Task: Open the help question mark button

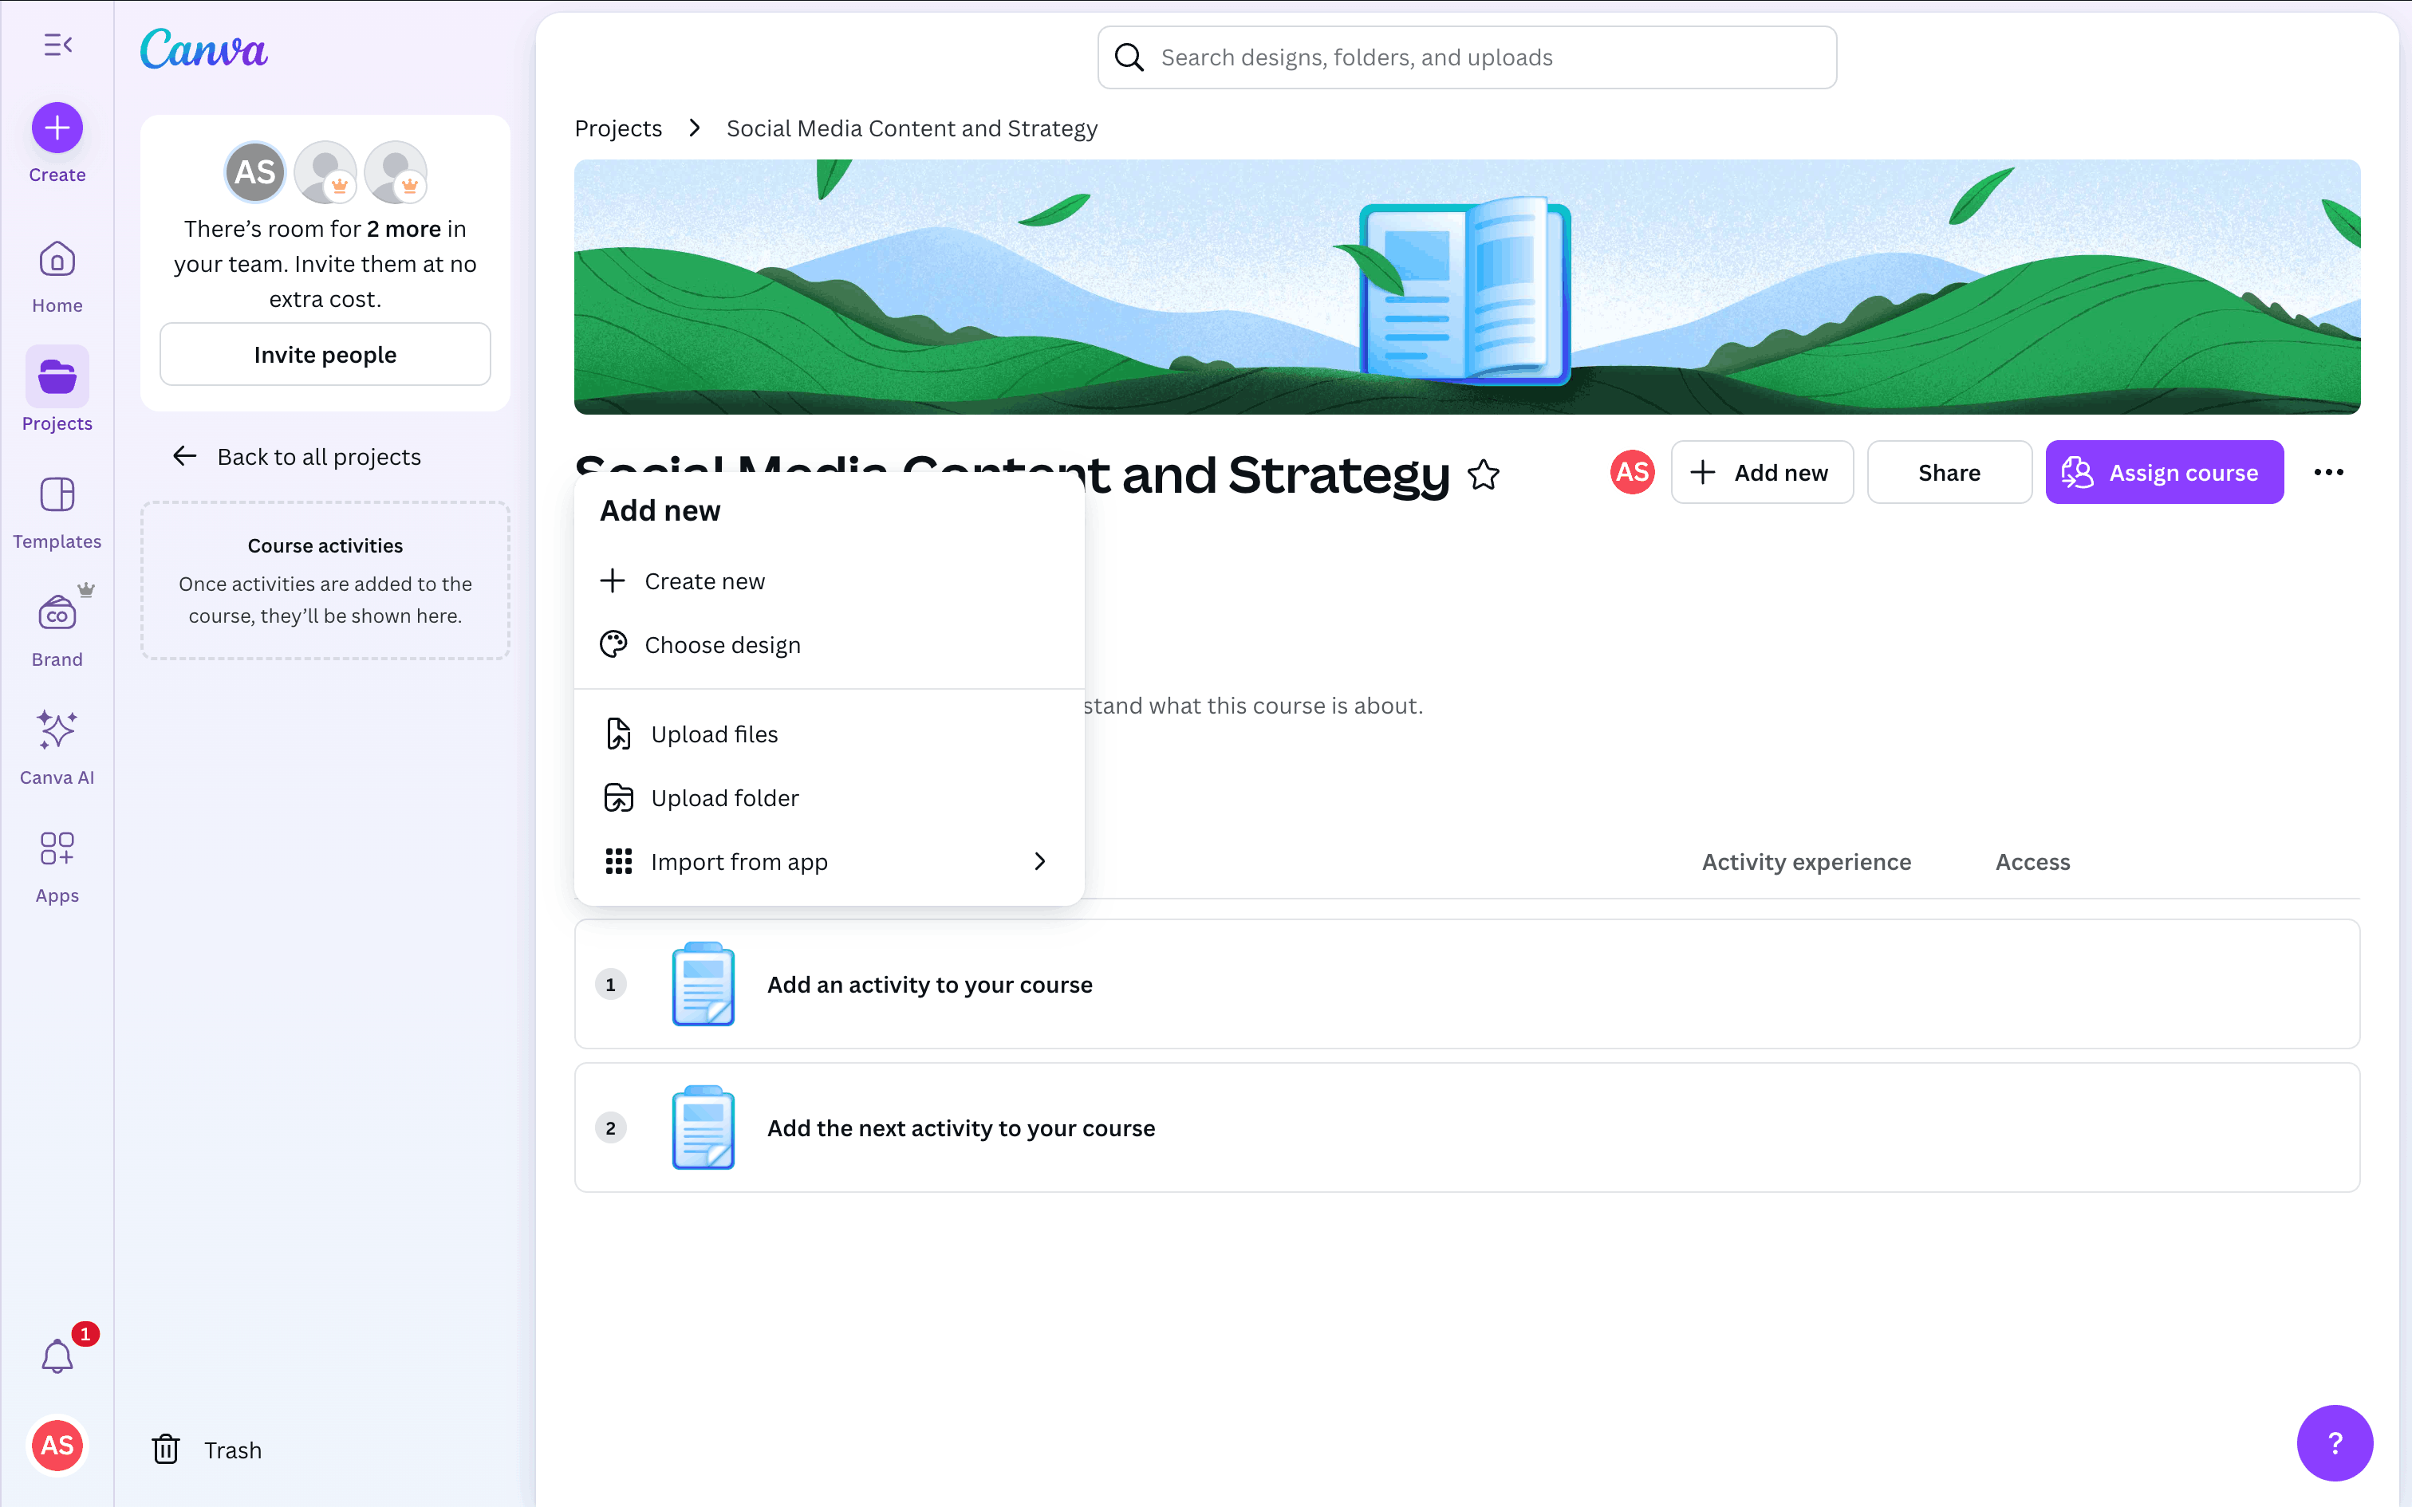Action: [x=2333, y=1442]
